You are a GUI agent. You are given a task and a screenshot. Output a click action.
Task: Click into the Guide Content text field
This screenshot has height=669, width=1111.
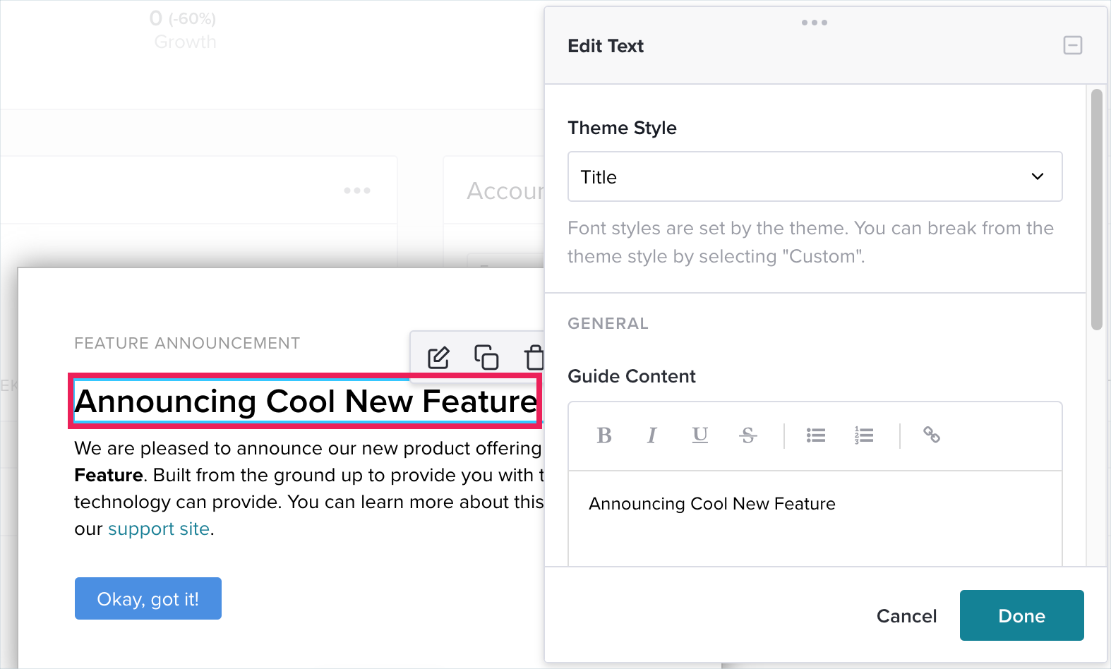(815, 518)
